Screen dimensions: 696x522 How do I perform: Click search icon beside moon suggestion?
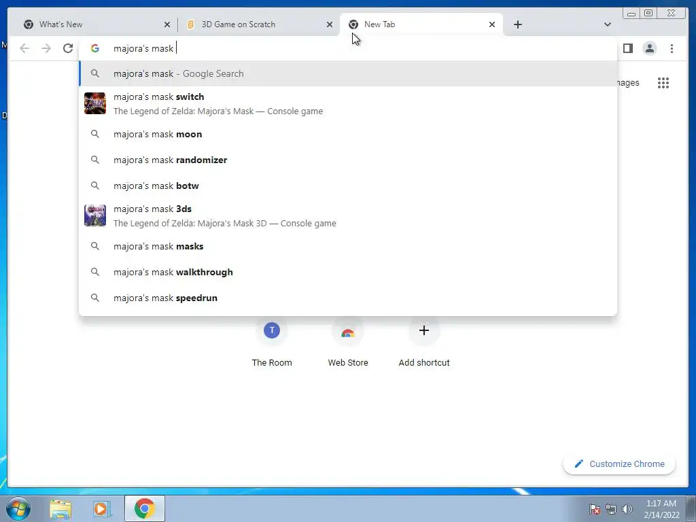coord(95,134)
